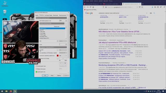Open Monitoring obciążenia CPU-GPU OSD result
This screenshot has height=93, width=166.
tap(123, 65)
